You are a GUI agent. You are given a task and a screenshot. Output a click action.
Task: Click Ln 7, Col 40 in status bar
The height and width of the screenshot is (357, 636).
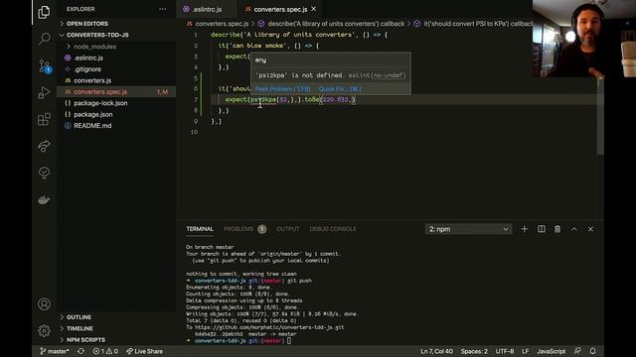tap(436, 351)
